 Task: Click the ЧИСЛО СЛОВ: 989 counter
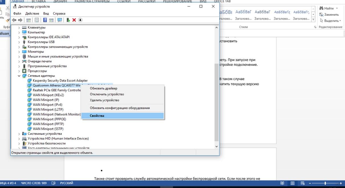click(x=34, y=183)
